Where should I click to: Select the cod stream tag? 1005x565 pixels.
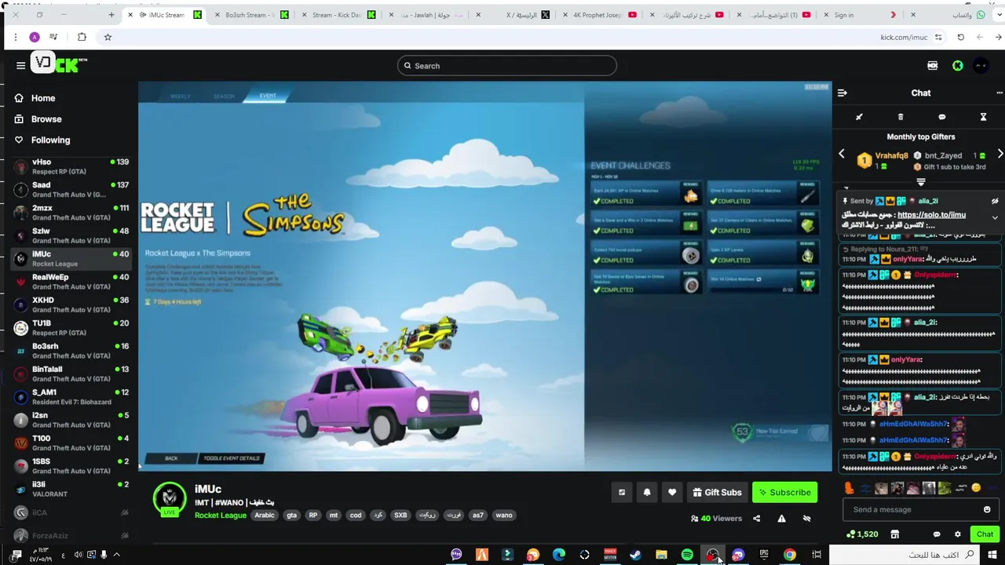coord(356,516)
